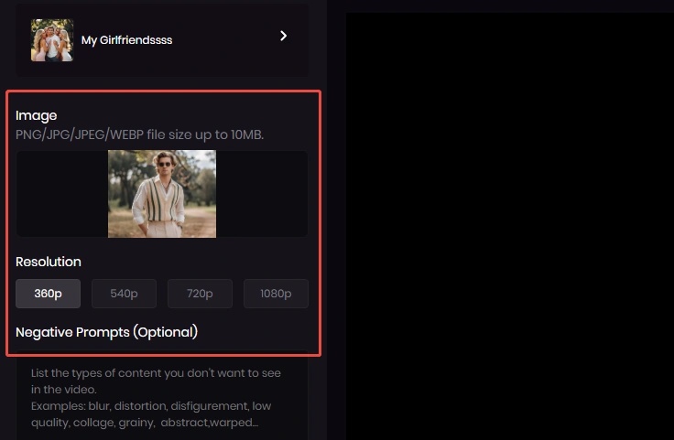Click the Image section heading
The width and height of the screenshot is (674, 440).
click(x=37, y=115)
